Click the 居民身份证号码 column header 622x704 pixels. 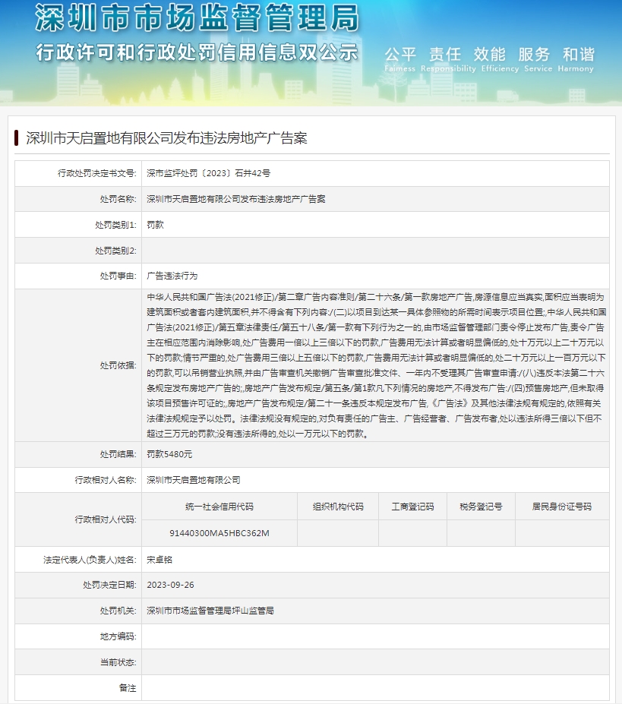[562, 507]
